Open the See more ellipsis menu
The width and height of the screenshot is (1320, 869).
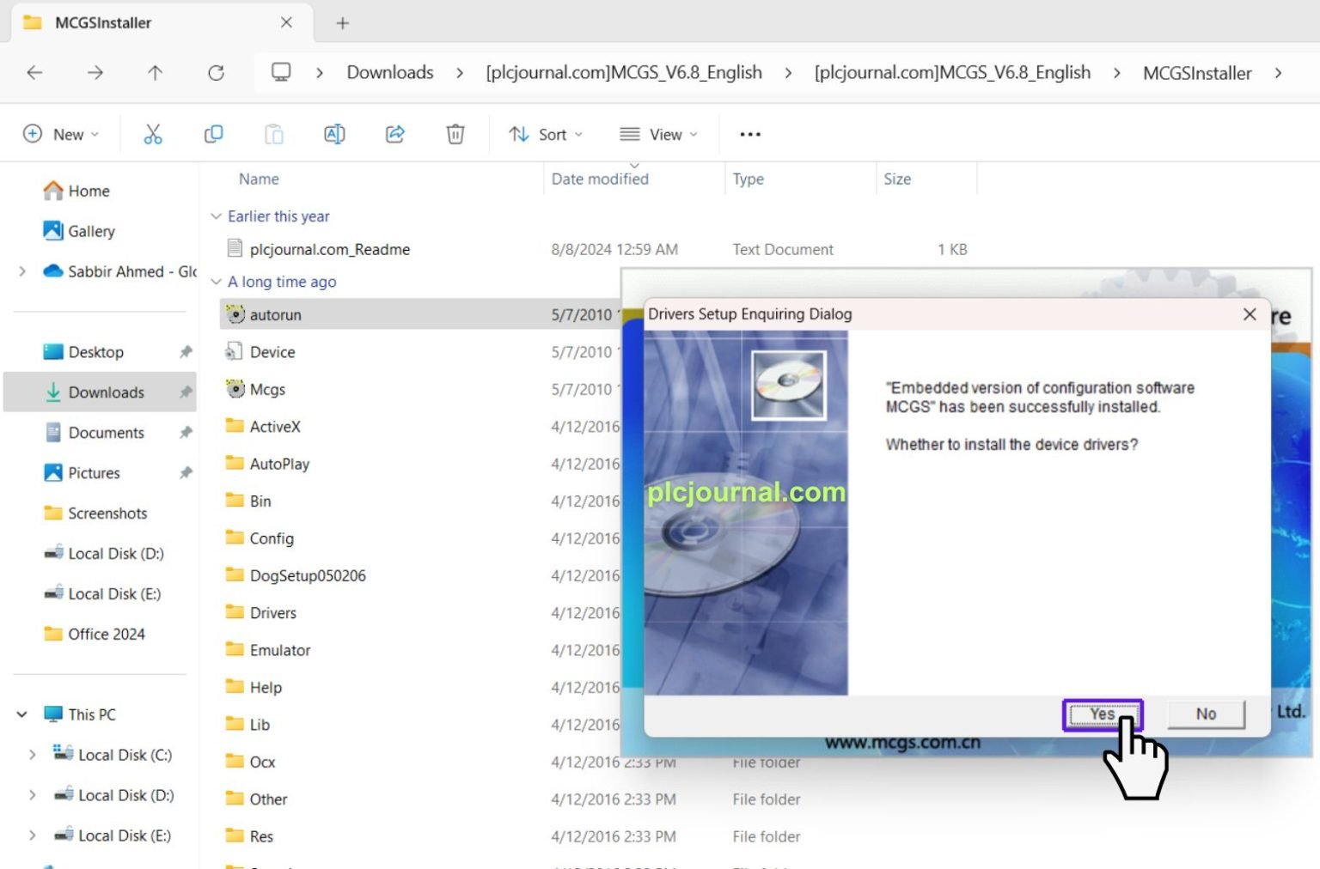pos(749,133)
